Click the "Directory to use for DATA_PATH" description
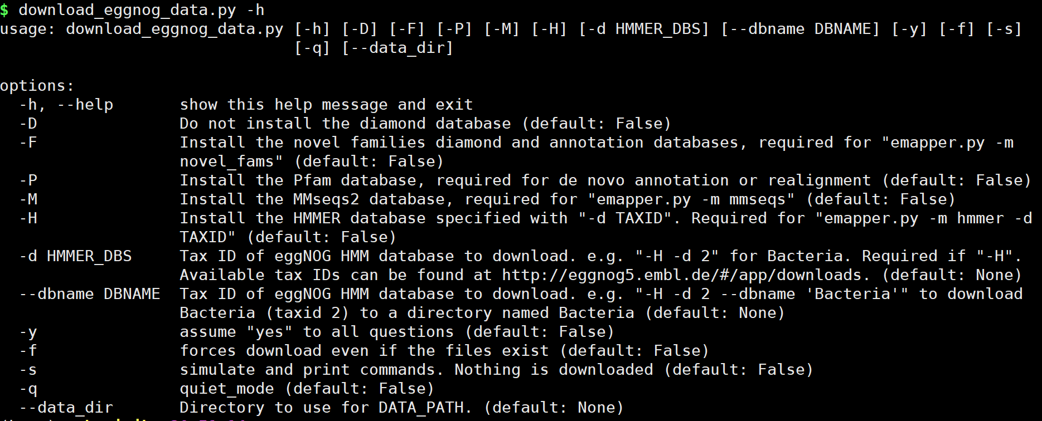The height and width of the screenshot is (421, 1042). 326,408
